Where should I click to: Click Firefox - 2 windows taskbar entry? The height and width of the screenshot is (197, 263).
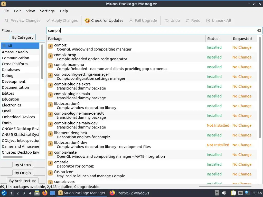click(129, 193)
